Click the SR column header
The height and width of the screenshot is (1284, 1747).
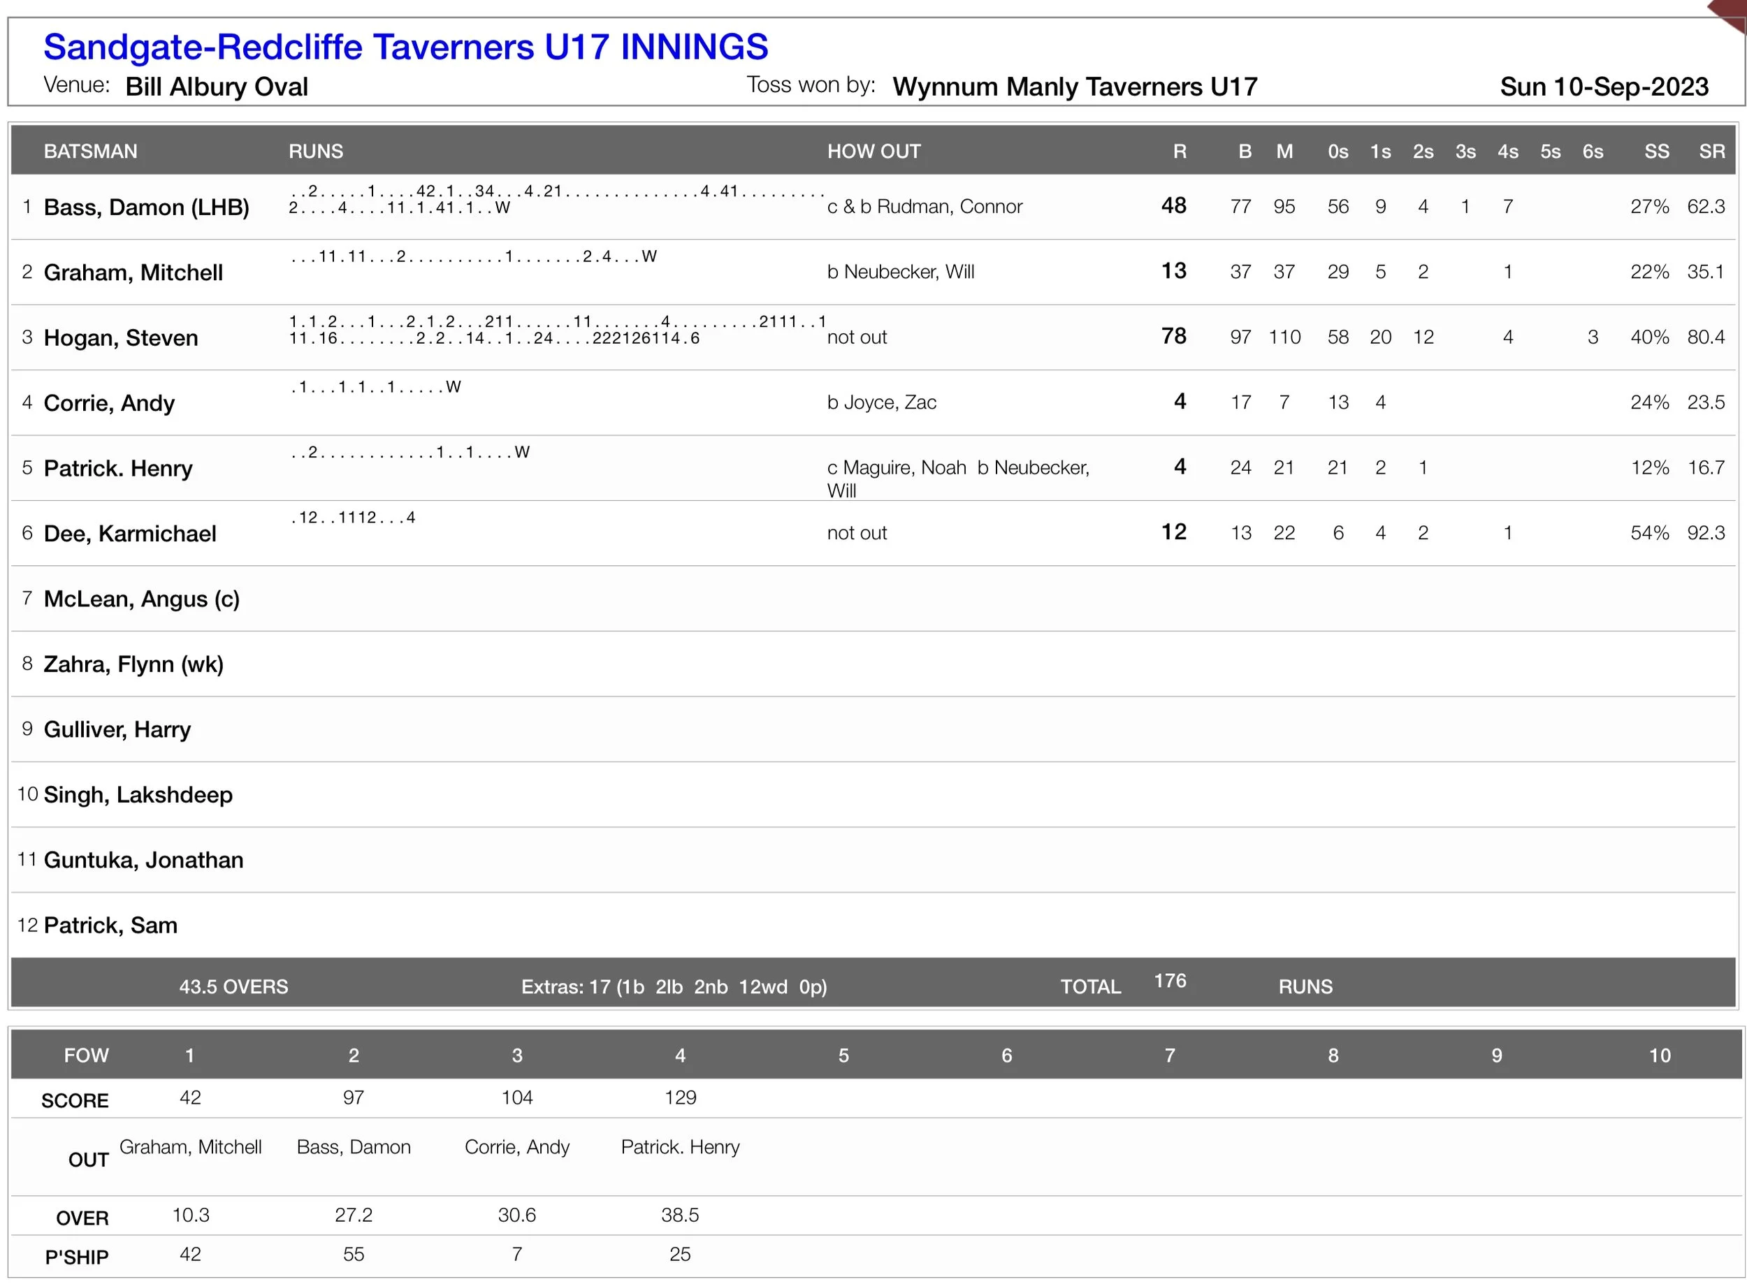tap(1711, 152)
